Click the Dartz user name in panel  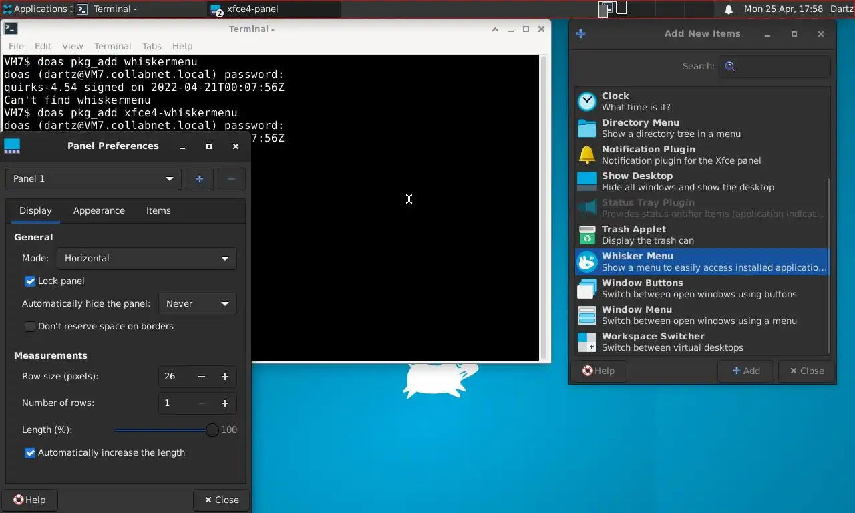(842, 9)
